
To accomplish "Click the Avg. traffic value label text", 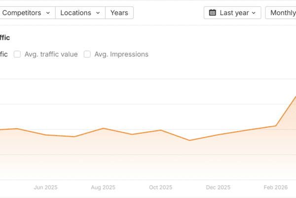I will point(51,55).
